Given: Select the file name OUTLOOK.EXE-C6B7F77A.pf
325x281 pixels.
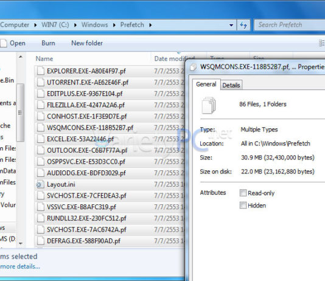Looking at the screenshot, I should pos(87,150).
